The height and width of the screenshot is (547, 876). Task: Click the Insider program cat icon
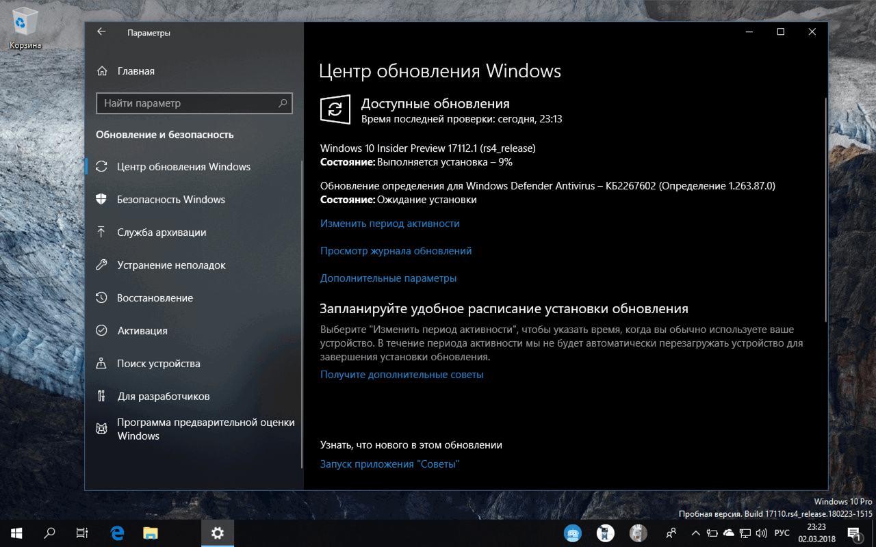point(101,429)
